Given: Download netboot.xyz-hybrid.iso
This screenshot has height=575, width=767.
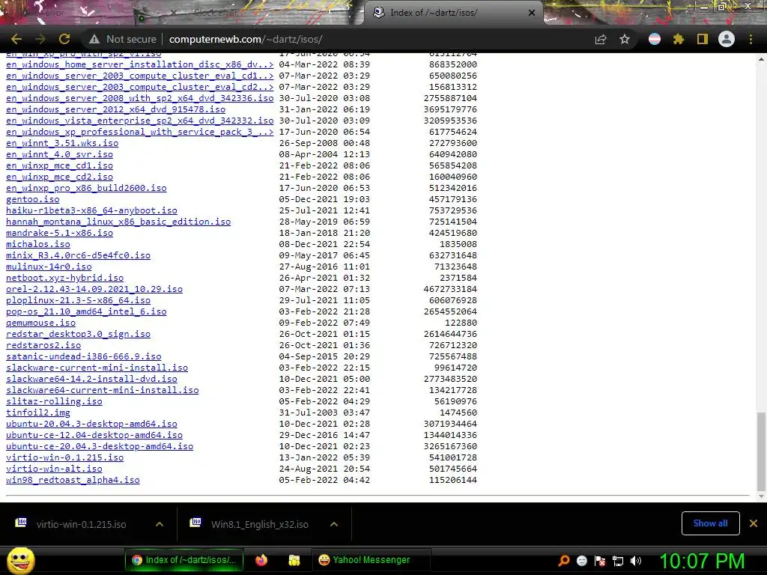Looking at the screenshot, I should [x=64, y=279].
